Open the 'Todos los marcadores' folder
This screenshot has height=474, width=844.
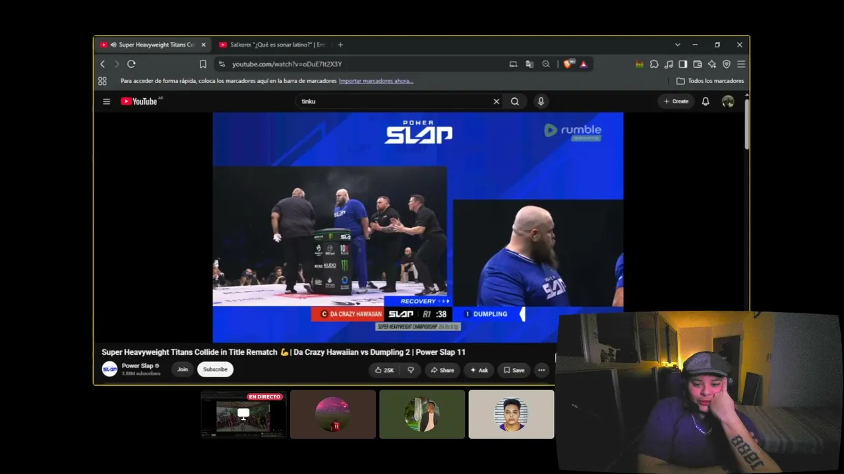coord(710,81)
